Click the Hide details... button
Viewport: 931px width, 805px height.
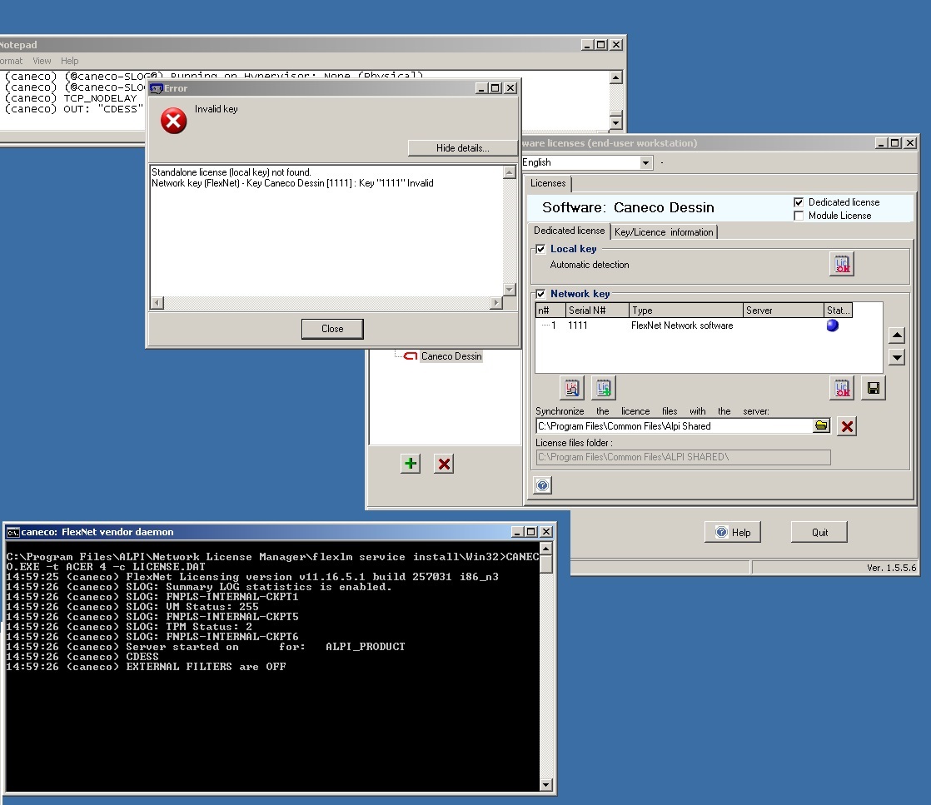[462, 148]
